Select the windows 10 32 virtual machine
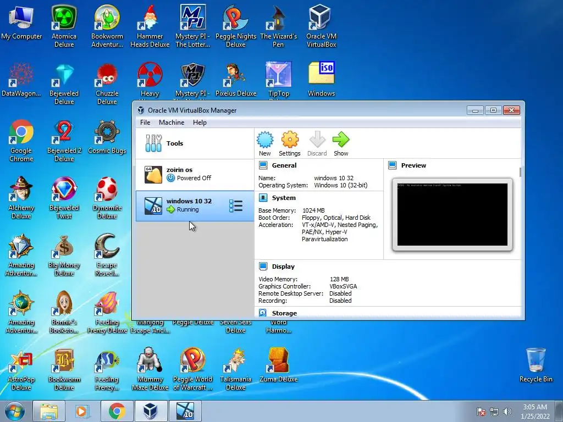 195,206
